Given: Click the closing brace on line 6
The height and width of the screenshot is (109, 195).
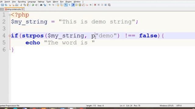Looking at the screenshot, I should 12,50.
